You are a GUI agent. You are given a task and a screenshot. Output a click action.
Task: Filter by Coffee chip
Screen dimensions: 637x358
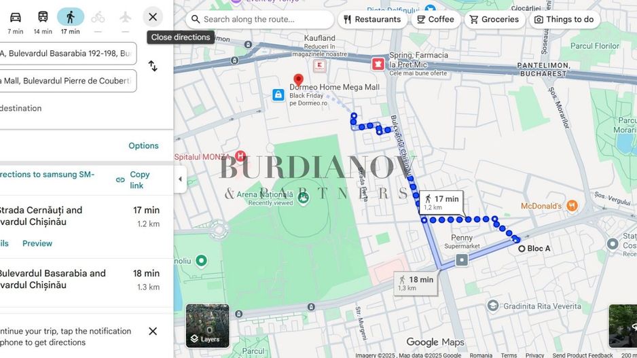point(435,19)
